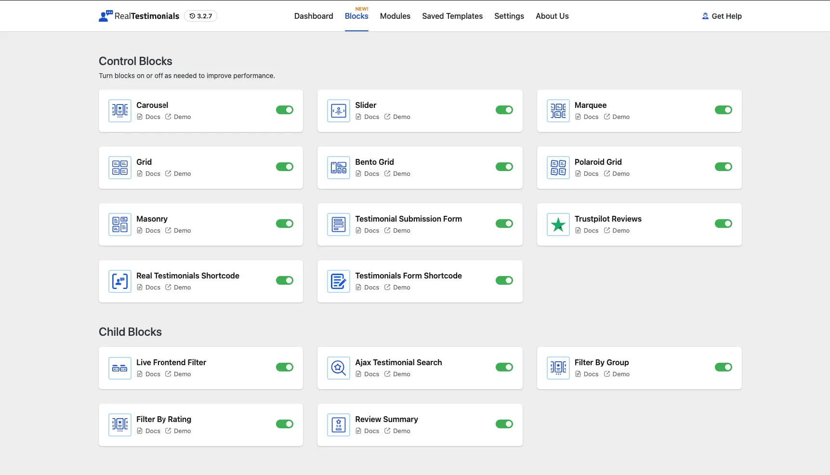Click the Ajax Testimonial Search icon
The height and width of the screenshot is (475, 830).
(x=339, y=368)
